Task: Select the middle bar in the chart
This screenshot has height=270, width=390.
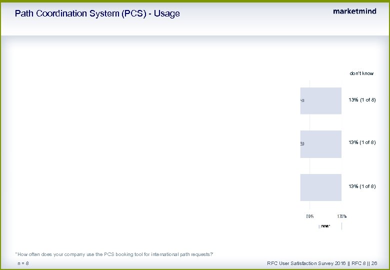Action: (321, 144)
